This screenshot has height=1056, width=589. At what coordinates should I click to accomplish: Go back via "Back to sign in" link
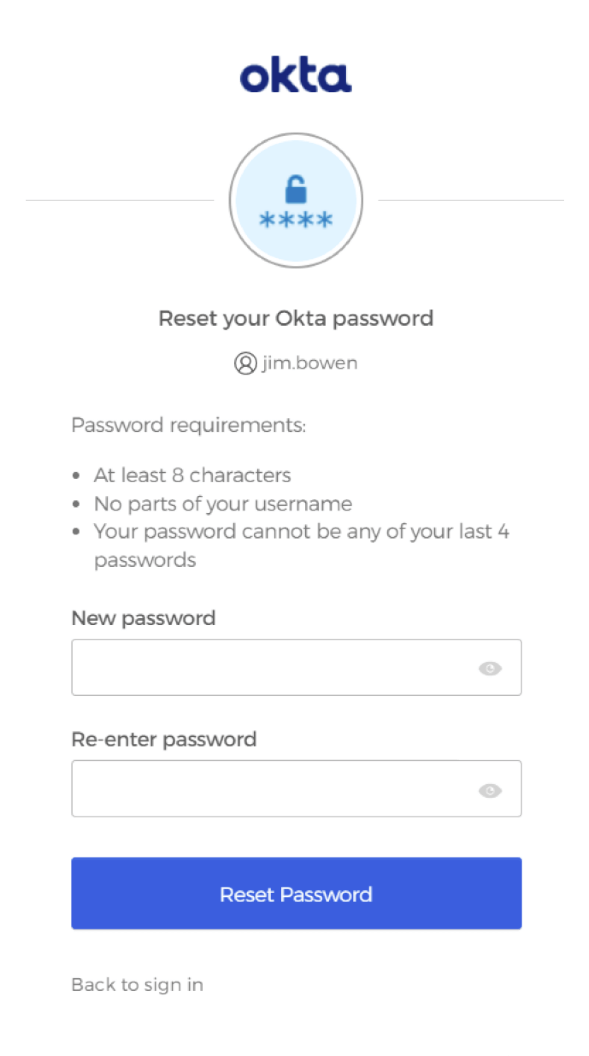[x=137, y=985]
